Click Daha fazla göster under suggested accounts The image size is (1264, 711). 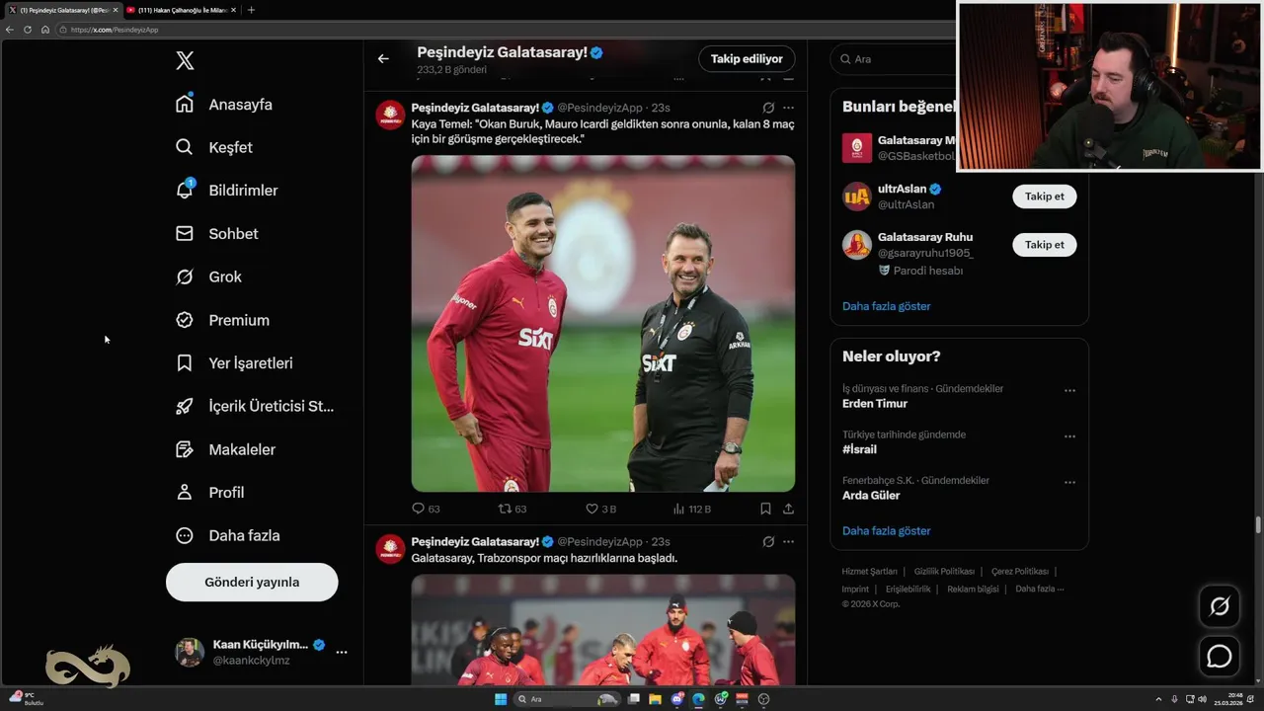click(x=886, y=306)
